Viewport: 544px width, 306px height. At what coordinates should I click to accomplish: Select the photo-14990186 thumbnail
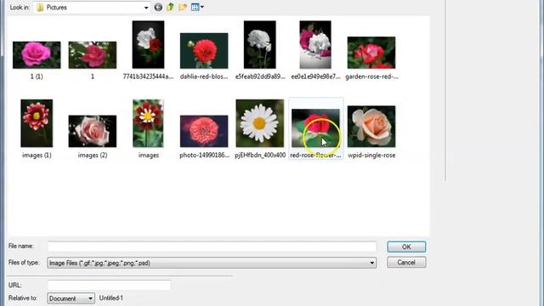[x=204, y=131]
